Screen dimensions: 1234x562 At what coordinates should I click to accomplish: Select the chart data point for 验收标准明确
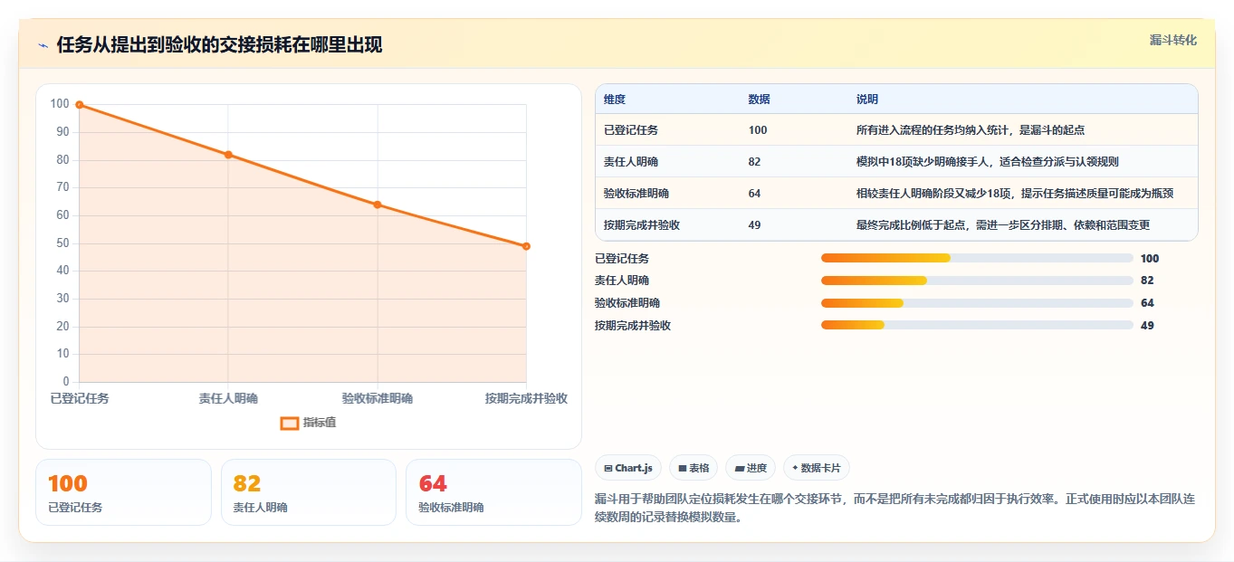378,205
